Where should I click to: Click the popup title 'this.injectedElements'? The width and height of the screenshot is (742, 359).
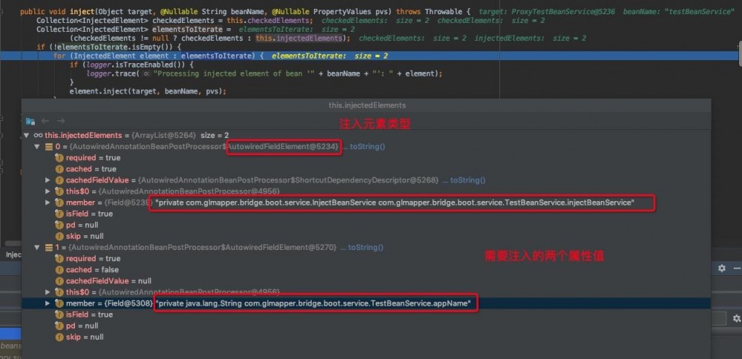(367, 105)
